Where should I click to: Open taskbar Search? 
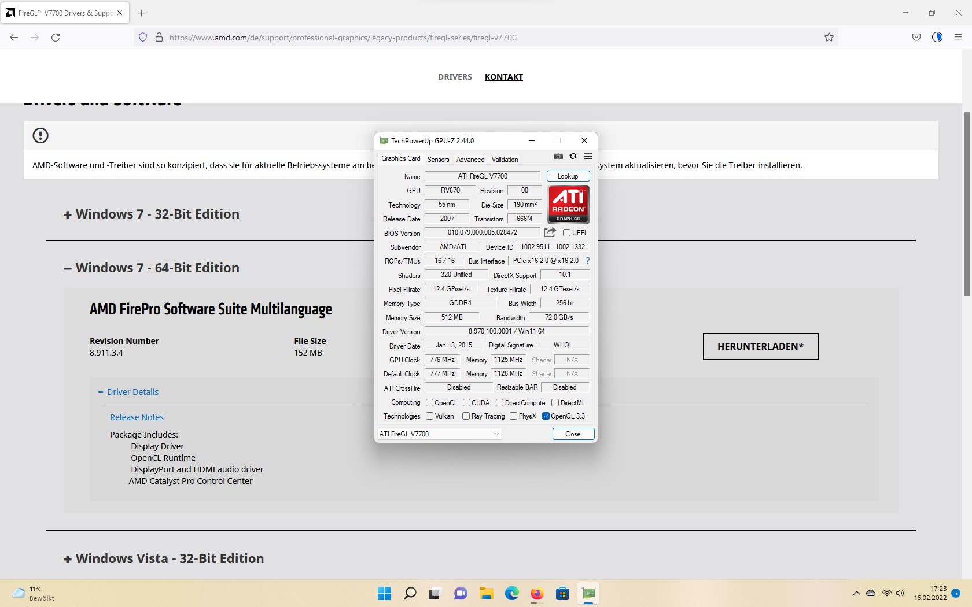point(410,594)
